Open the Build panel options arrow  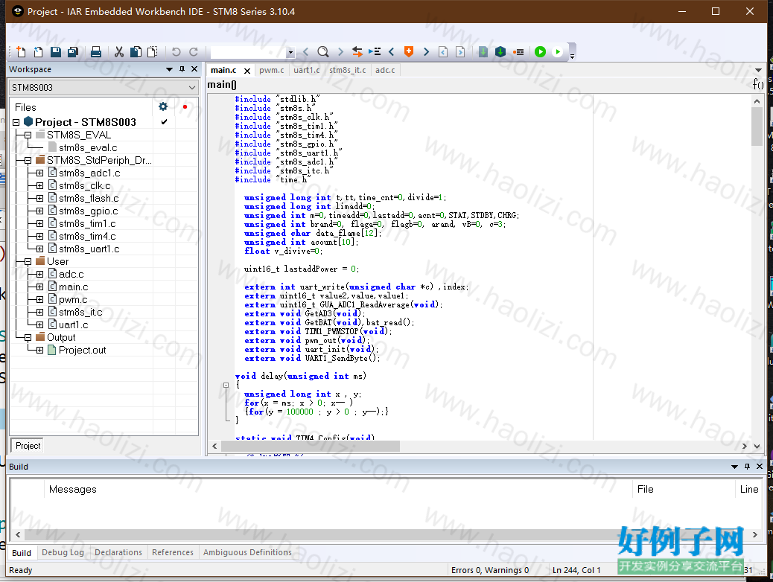tap(734, 467)
